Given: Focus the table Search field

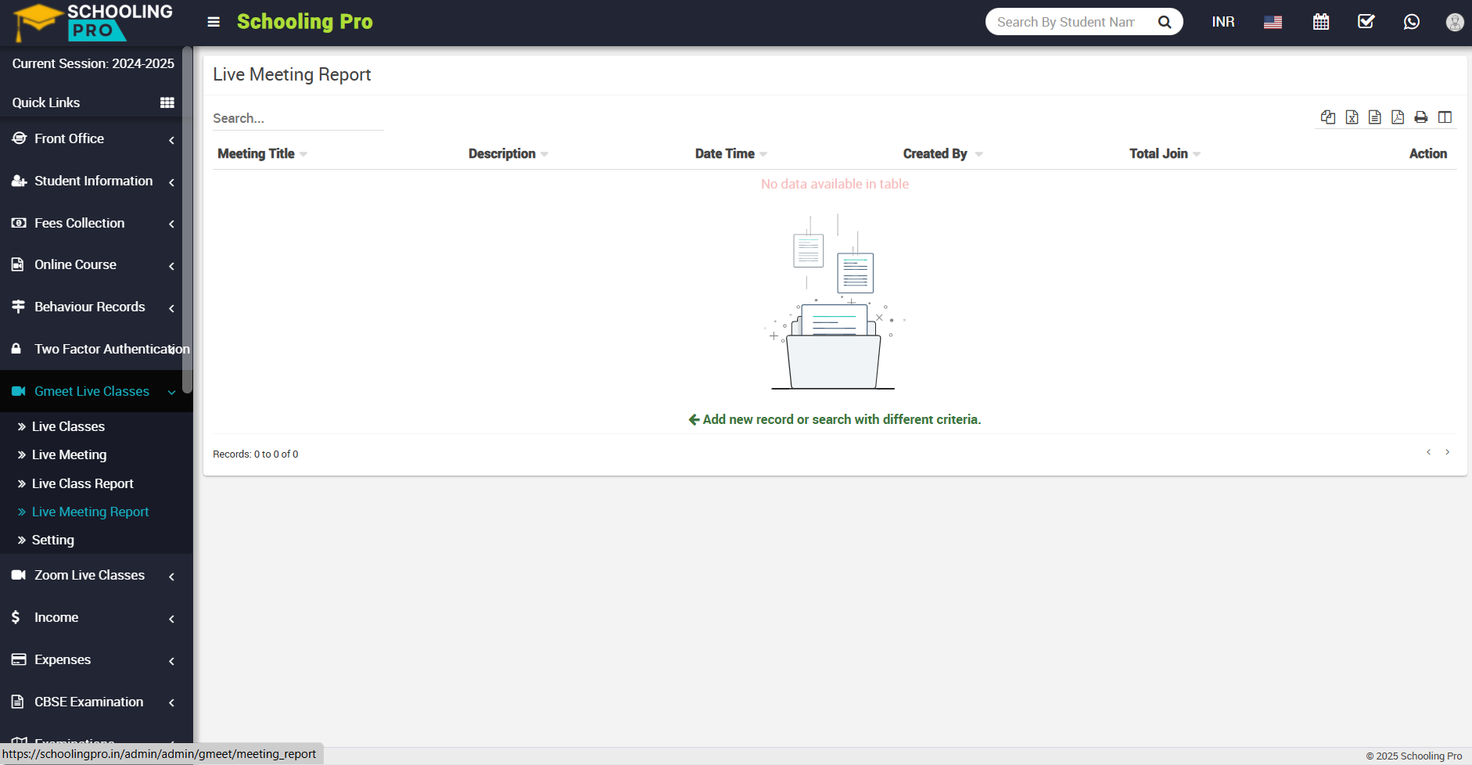Looking at the screenshot, I should pos(298,118).
